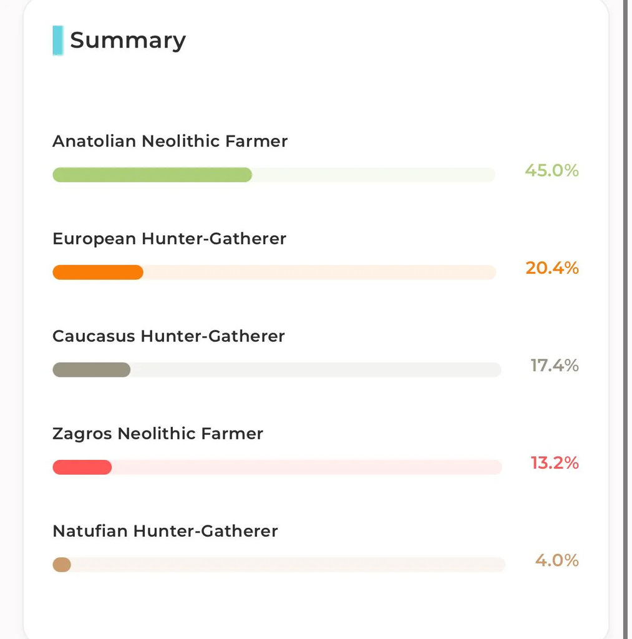
Task: Click the teal accent marker beside Summary
Action: 58,41
